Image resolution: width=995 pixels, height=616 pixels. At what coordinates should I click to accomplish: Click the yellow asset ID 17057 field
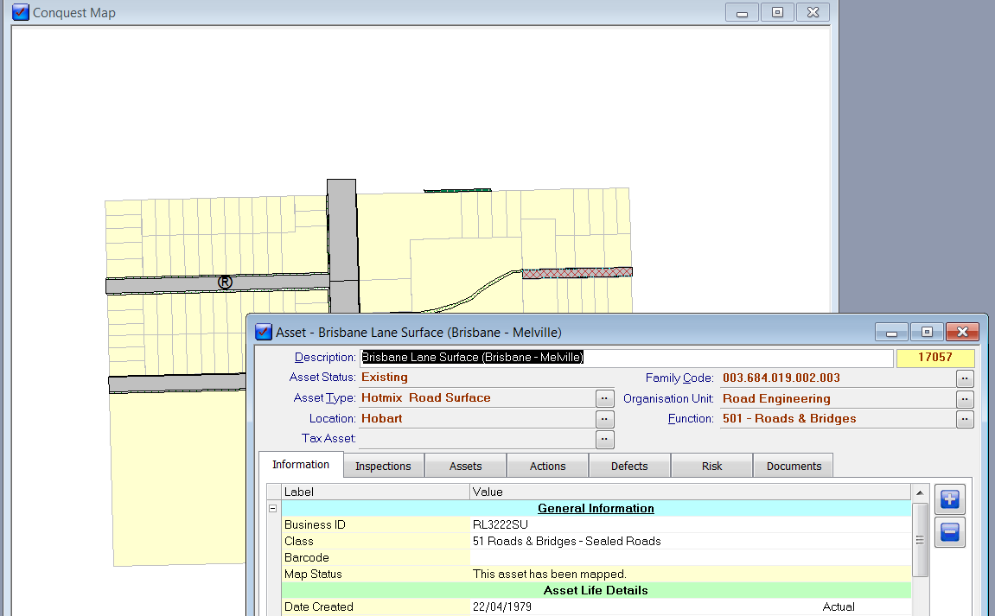(934, 358)
